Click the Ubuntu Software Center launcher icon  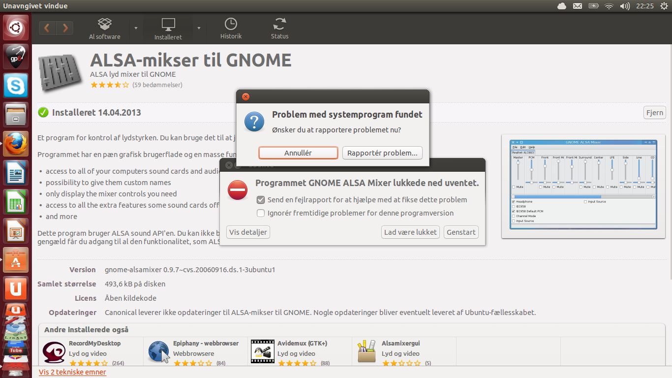[x=16, y=260]
